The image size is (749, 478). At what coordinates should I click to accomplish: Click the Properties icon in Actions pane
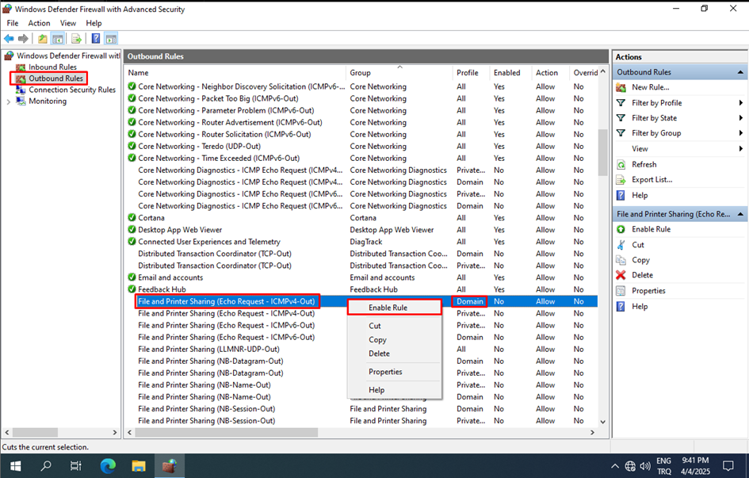[x=621, y=291]
